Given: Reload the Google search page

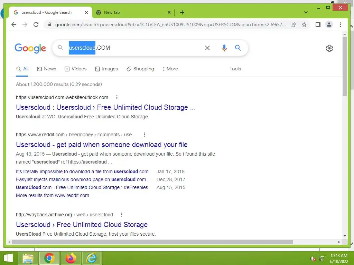Looking at the screenshot, I should [36, 24].
